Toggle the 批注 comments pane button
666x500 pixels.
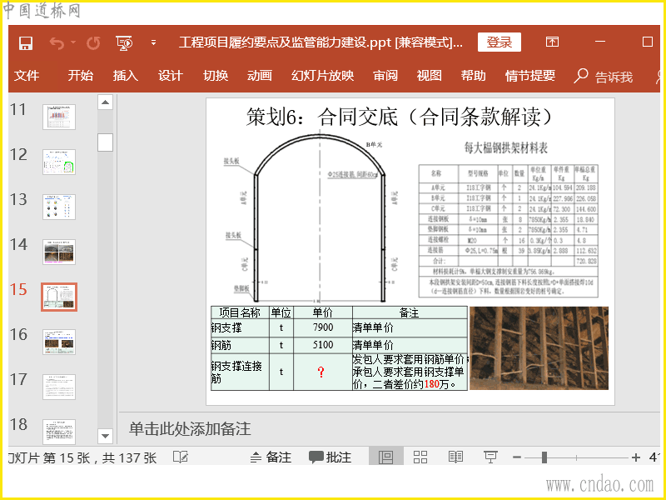pos(331,457)
